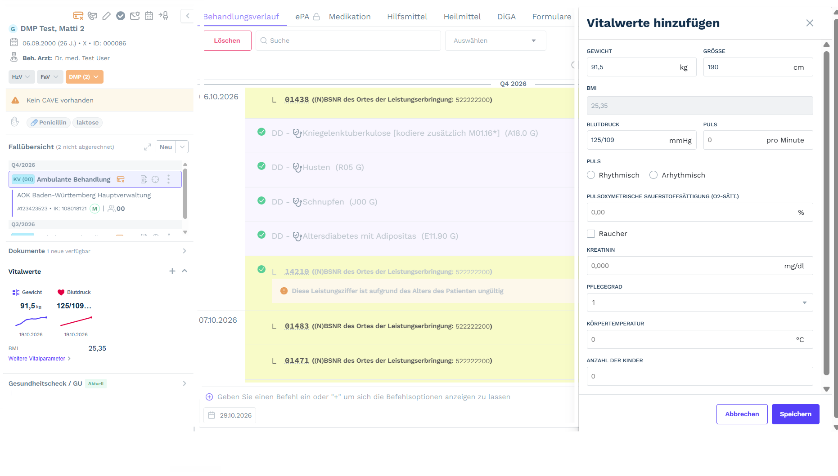Switch to the Hilfsmittel tab
The height and width of the screenshot is (476, 838).
407,17
